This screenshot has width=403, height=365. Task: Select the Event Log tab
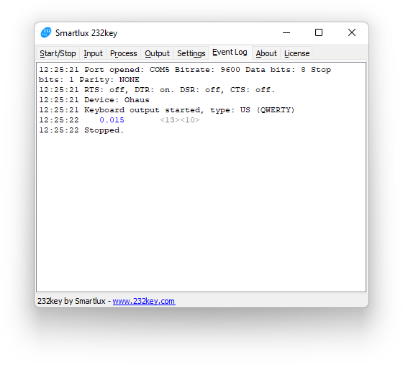230,53
